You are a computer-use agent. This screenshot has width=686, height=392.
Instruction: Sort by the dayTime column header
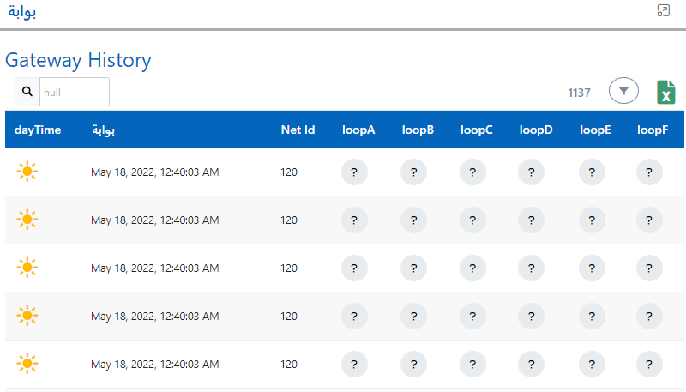click(38, 130)
